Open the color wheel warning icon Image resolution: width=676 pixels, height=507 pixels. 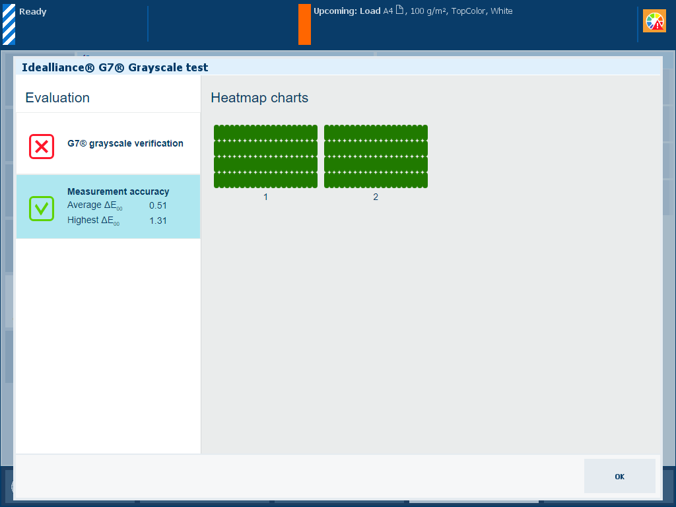tap(654, 22)
